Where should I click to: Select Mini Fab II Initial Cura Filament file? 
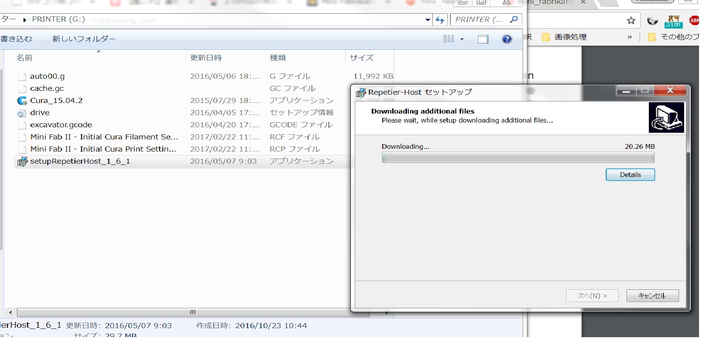pos(104,137)
